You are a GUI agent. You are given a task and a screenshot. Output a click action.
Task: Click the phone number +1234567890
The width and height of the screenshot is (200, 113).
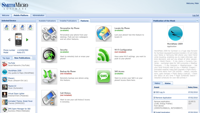[x=23, y=50]
